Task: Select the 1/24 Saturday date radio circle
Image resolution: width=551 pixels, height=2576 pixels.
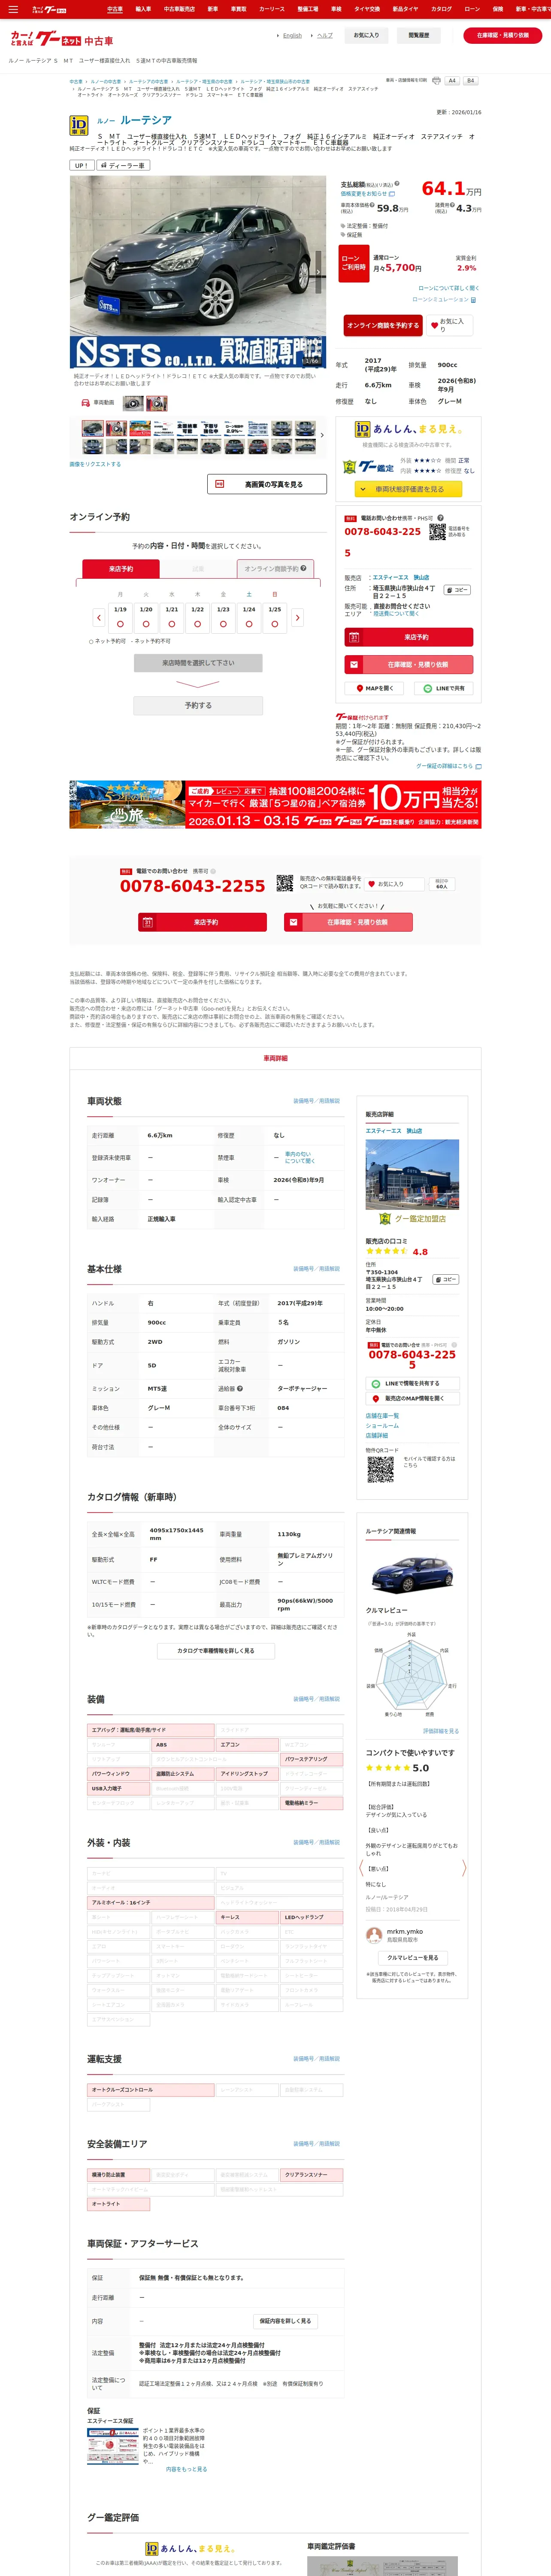Action: [249, 623]
